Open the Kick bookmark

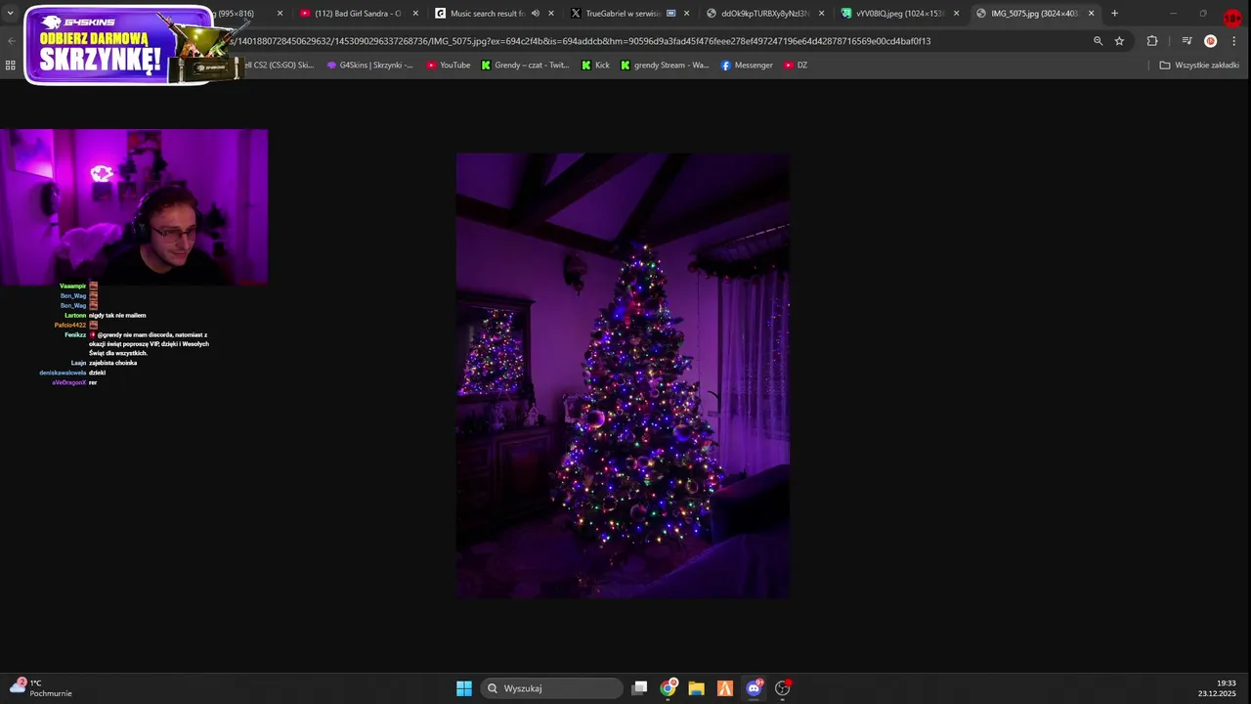point(595,66)
